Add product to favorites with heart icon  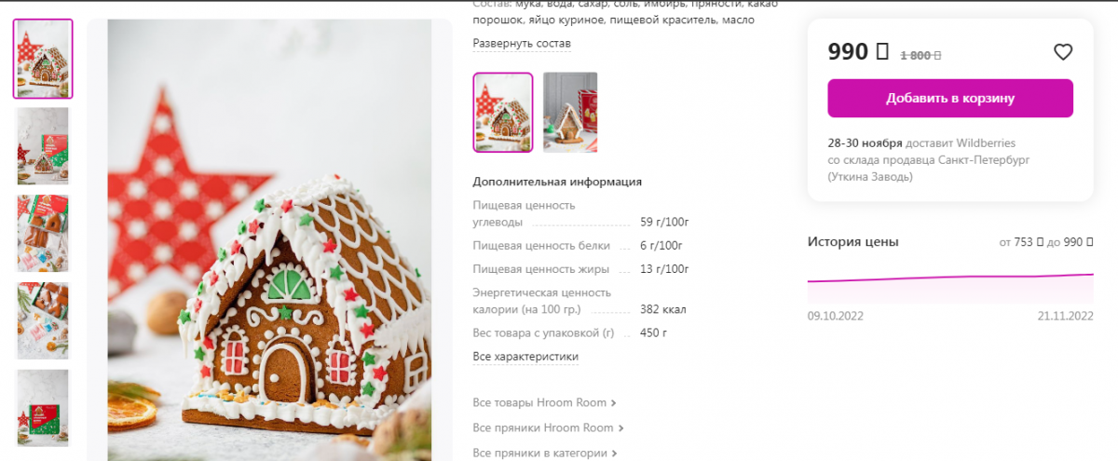pyautogui.click(x=1063, y=52)
